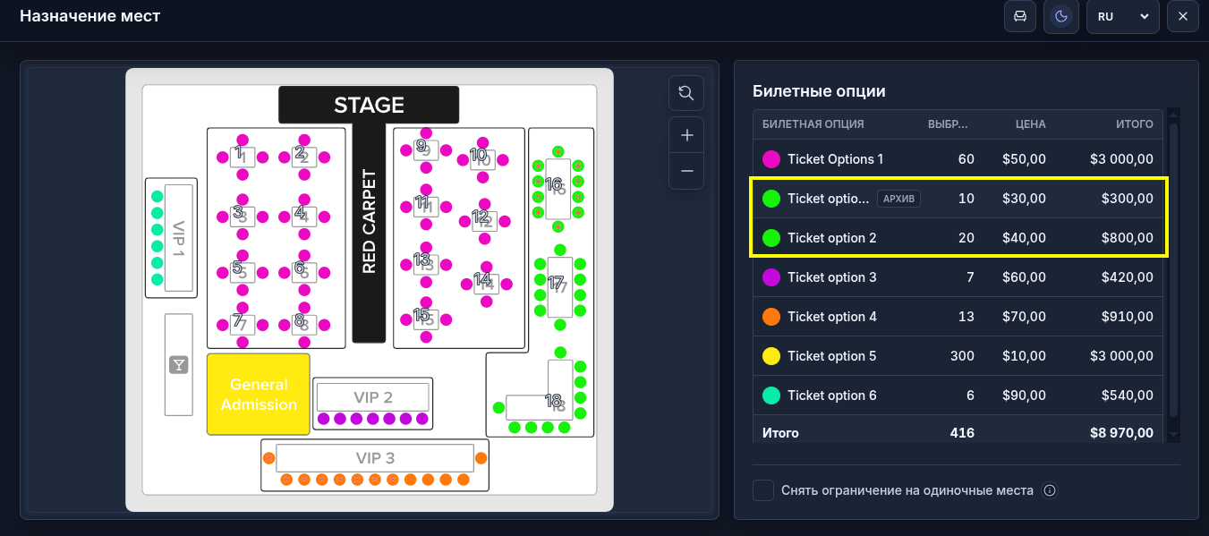Choose Ticket option 3 purple swatch
Image resolution: width=1209 pixels, height=536 pixels.
(771, 277)
